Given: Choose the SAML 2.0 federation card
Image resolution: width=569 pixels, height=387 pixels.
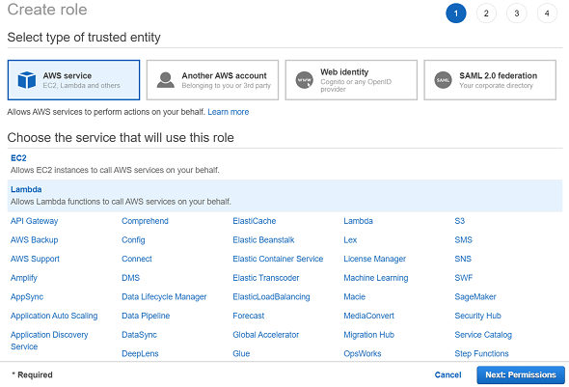Looking at the screenshot, I should click(x=490, y=80).
